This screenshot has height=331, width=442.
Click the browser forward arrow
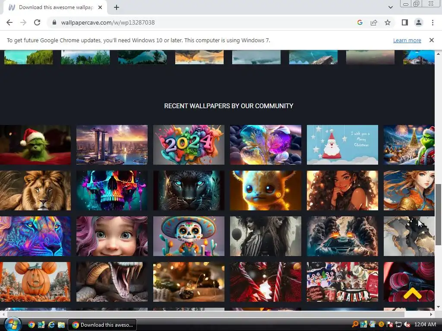(x=23, y=22)
